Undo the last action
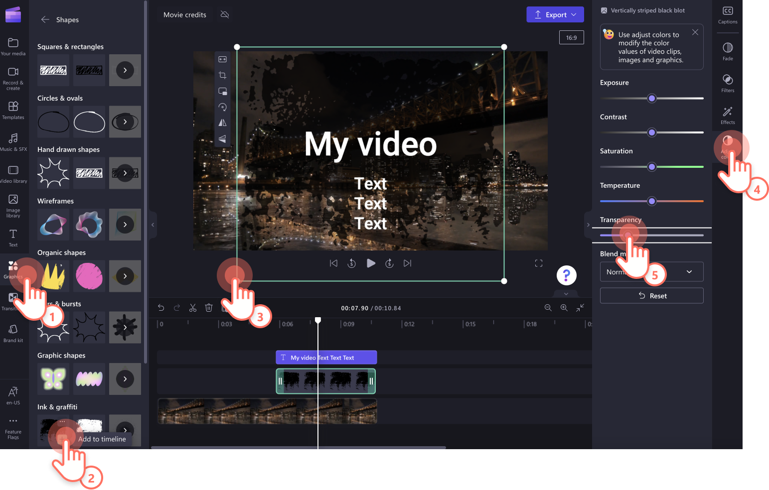769x490 pixels. pos(161,308)
